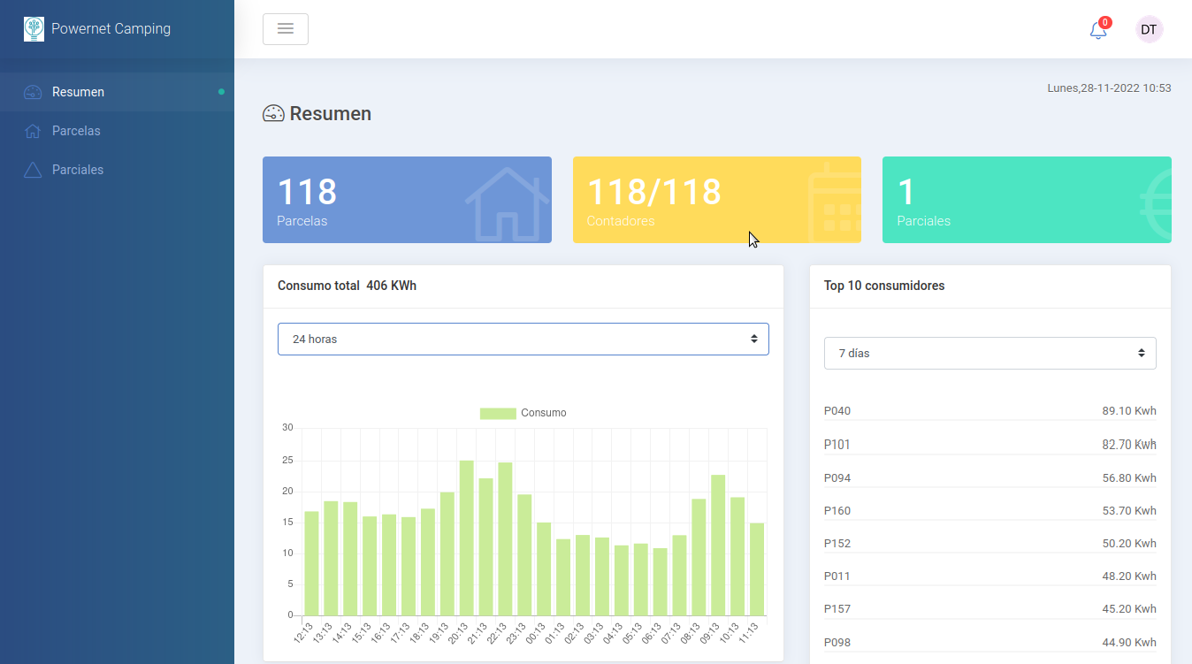Click the Parciales triangle icon in sidebar
This screenshot has height=664, width=1192.
click(33, 170)
